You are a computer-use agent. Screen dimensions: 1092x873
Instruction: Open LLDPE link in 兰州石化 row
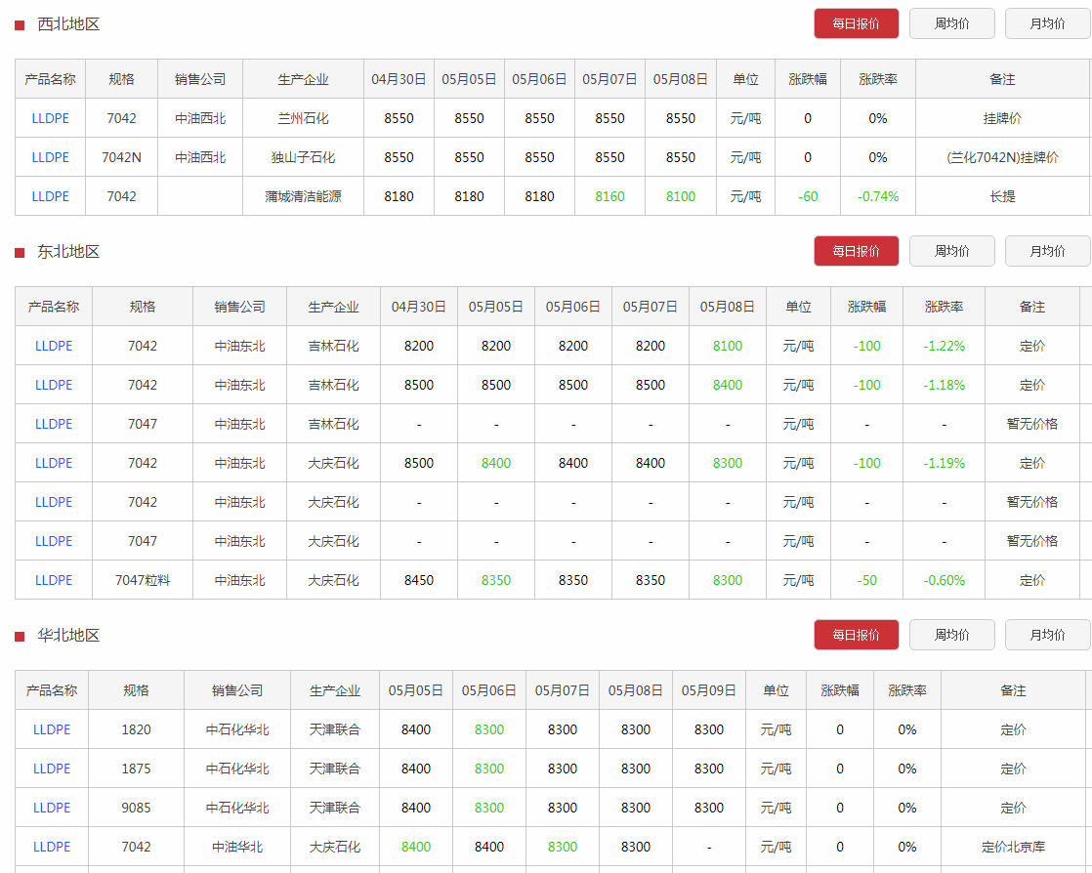50,118
